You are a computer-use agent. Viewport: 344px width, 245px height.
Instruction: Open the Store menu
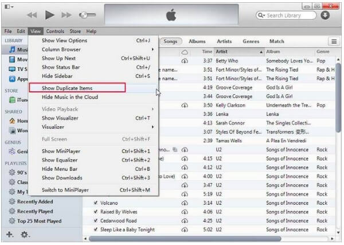pos(75,32)
